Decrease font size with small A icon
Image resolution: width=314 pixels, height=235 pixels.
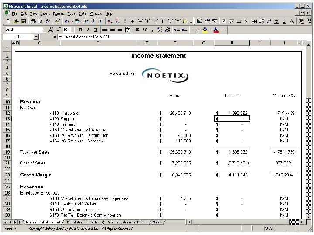(58, 30)
